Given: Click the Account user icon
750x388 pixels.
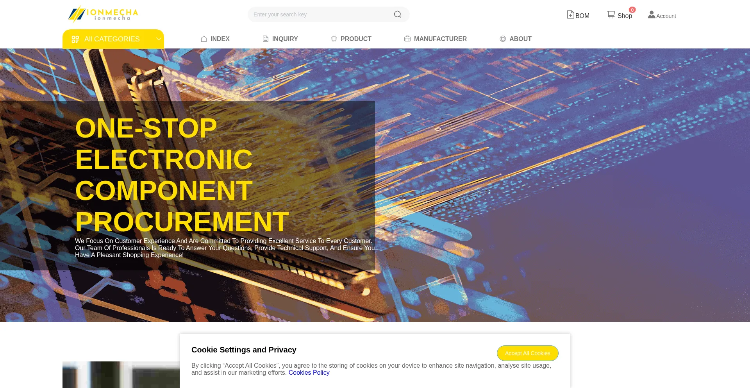Looking at the screenshot, I should pos(651,15).
